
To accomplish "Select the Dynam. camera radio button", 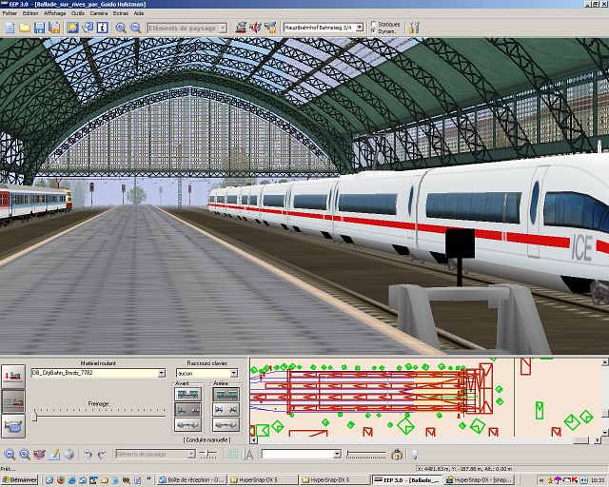I will point(371,32).
